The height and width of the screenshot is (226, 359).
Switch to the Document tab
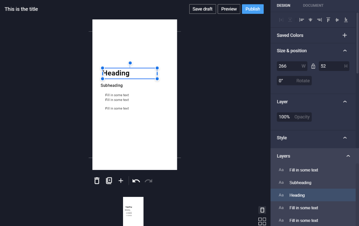pyautogui.click(x=313, y=6)
